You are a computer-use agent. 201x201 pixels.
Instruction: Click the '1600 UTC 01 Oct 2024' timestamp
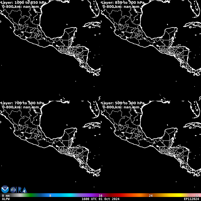100,199
